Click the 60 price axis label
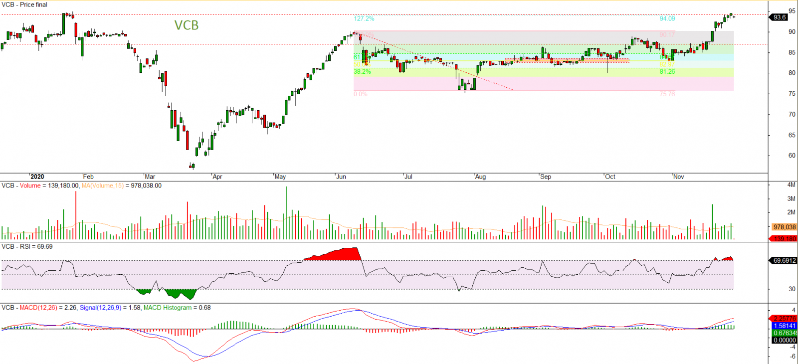798x364 pixels. pyautogui.click(x=792, y=156)
